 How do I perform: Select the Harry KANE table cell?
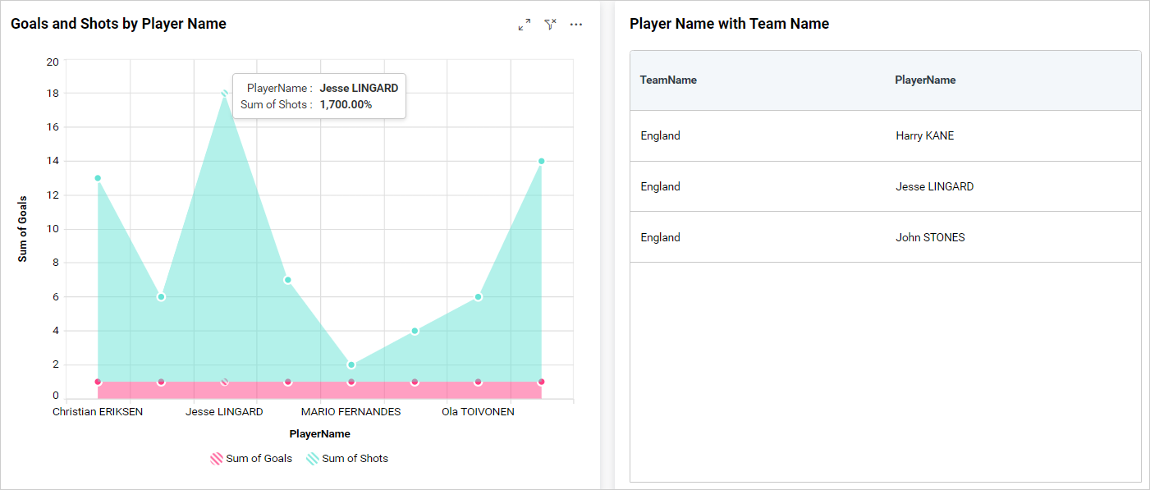pos(924,136)
